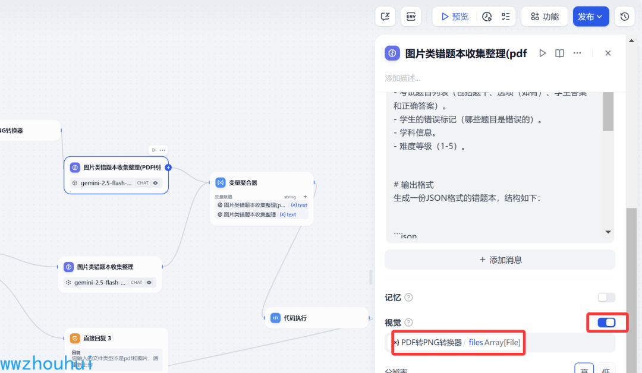Click the plus handle on selected LLM node

coord(168,167)
